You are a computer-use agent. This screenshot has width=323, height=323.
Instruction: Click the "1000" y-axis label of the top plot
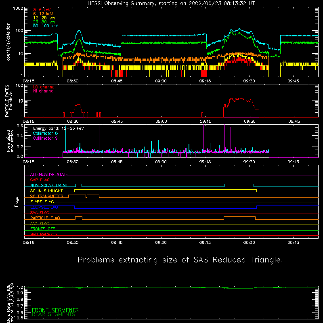[x=18, y=8]
